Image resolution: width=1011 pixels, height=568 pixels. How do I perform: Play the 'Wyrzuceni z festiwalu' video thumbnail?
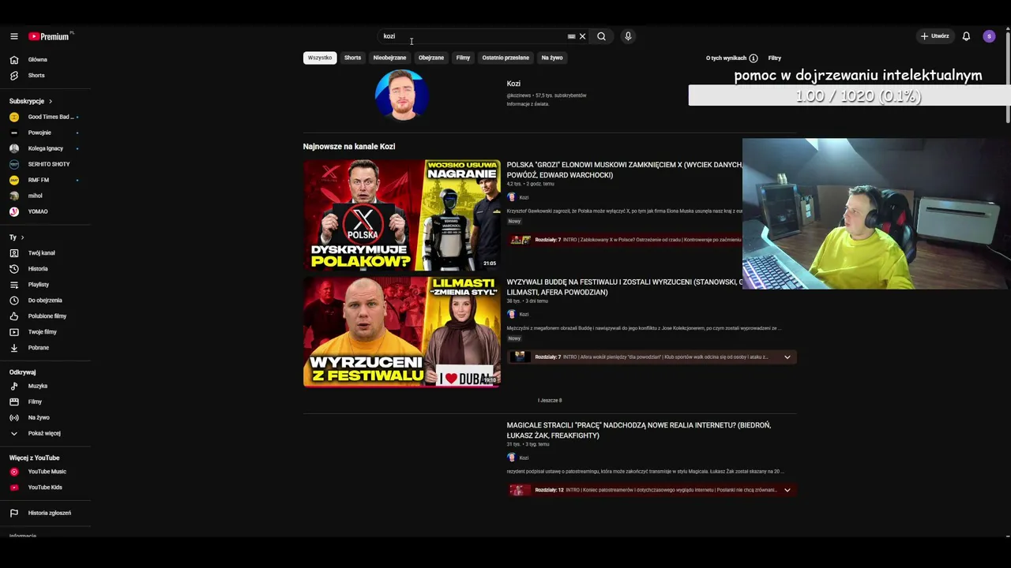pos(402,332)
